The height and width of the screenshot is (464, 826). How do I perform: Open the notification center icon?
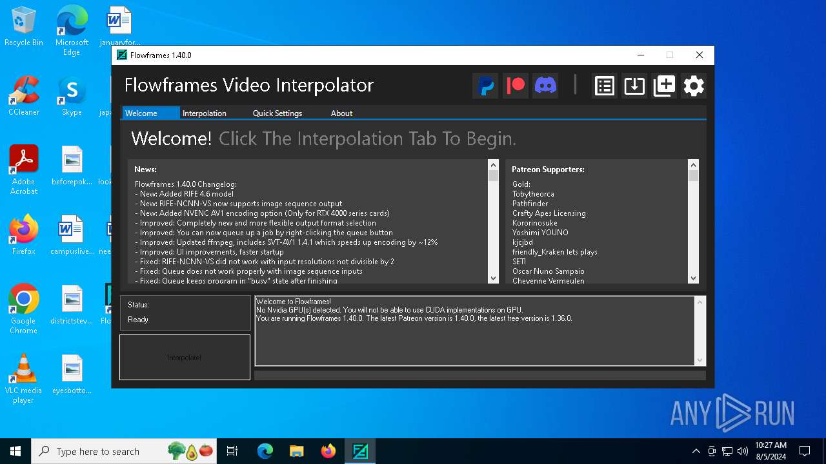click(805, 451)
